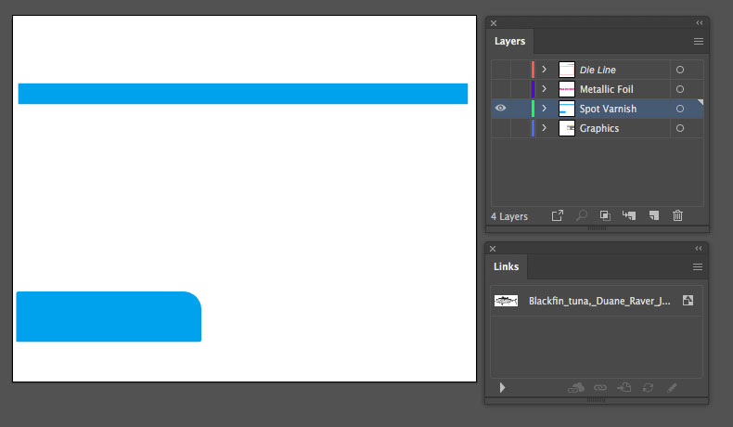Select the rounded blue shape on artboard
This screenshot has width=733, height=427.
click(109, 317)
